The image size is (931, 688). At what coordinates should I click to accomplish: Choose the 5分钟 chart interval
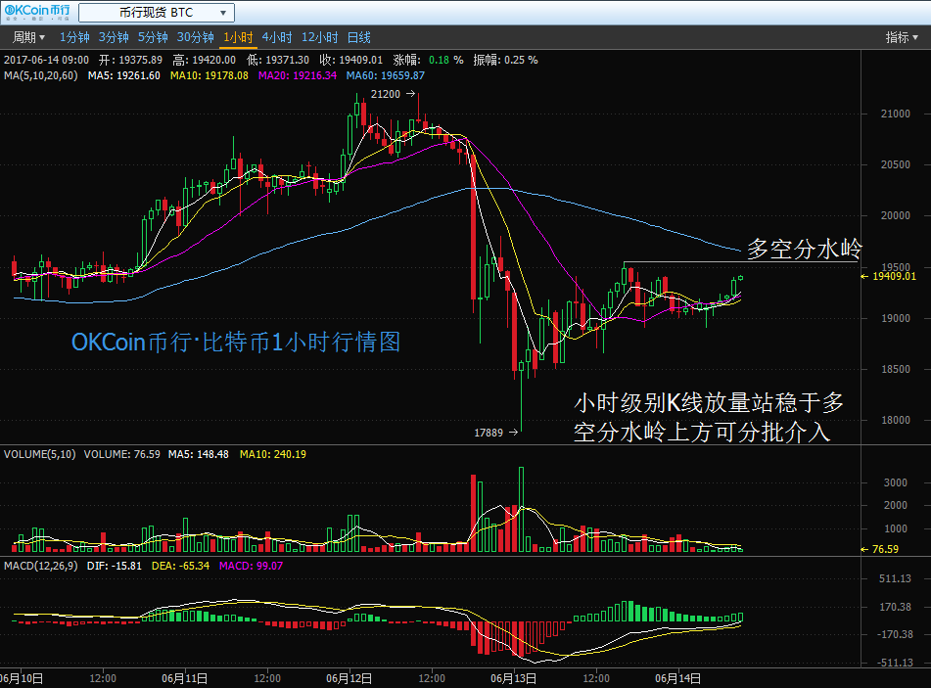click(153, 37)
